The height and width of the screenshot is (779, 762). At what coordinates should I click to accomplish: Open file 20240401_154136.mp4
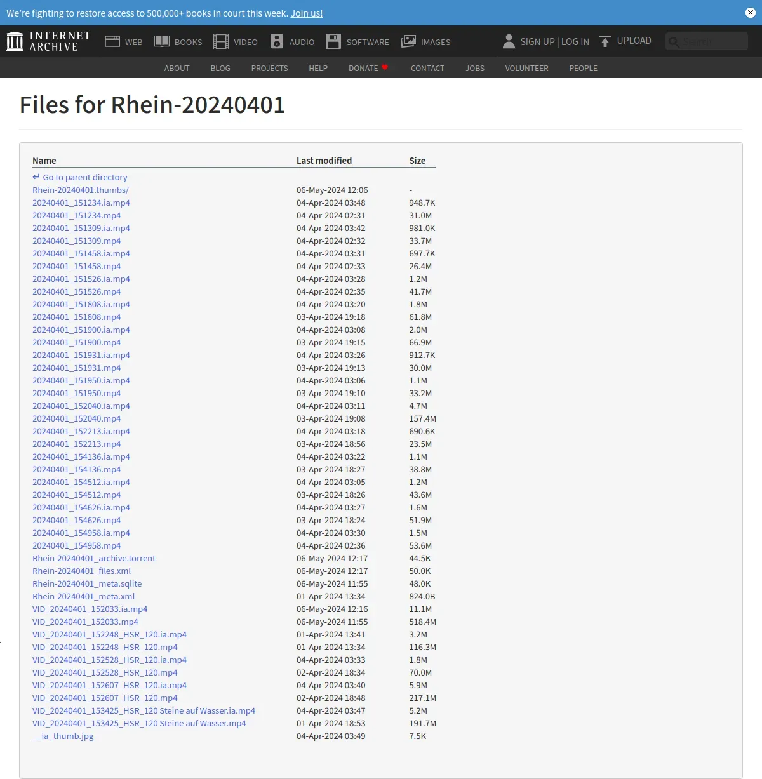pos(76,469)
